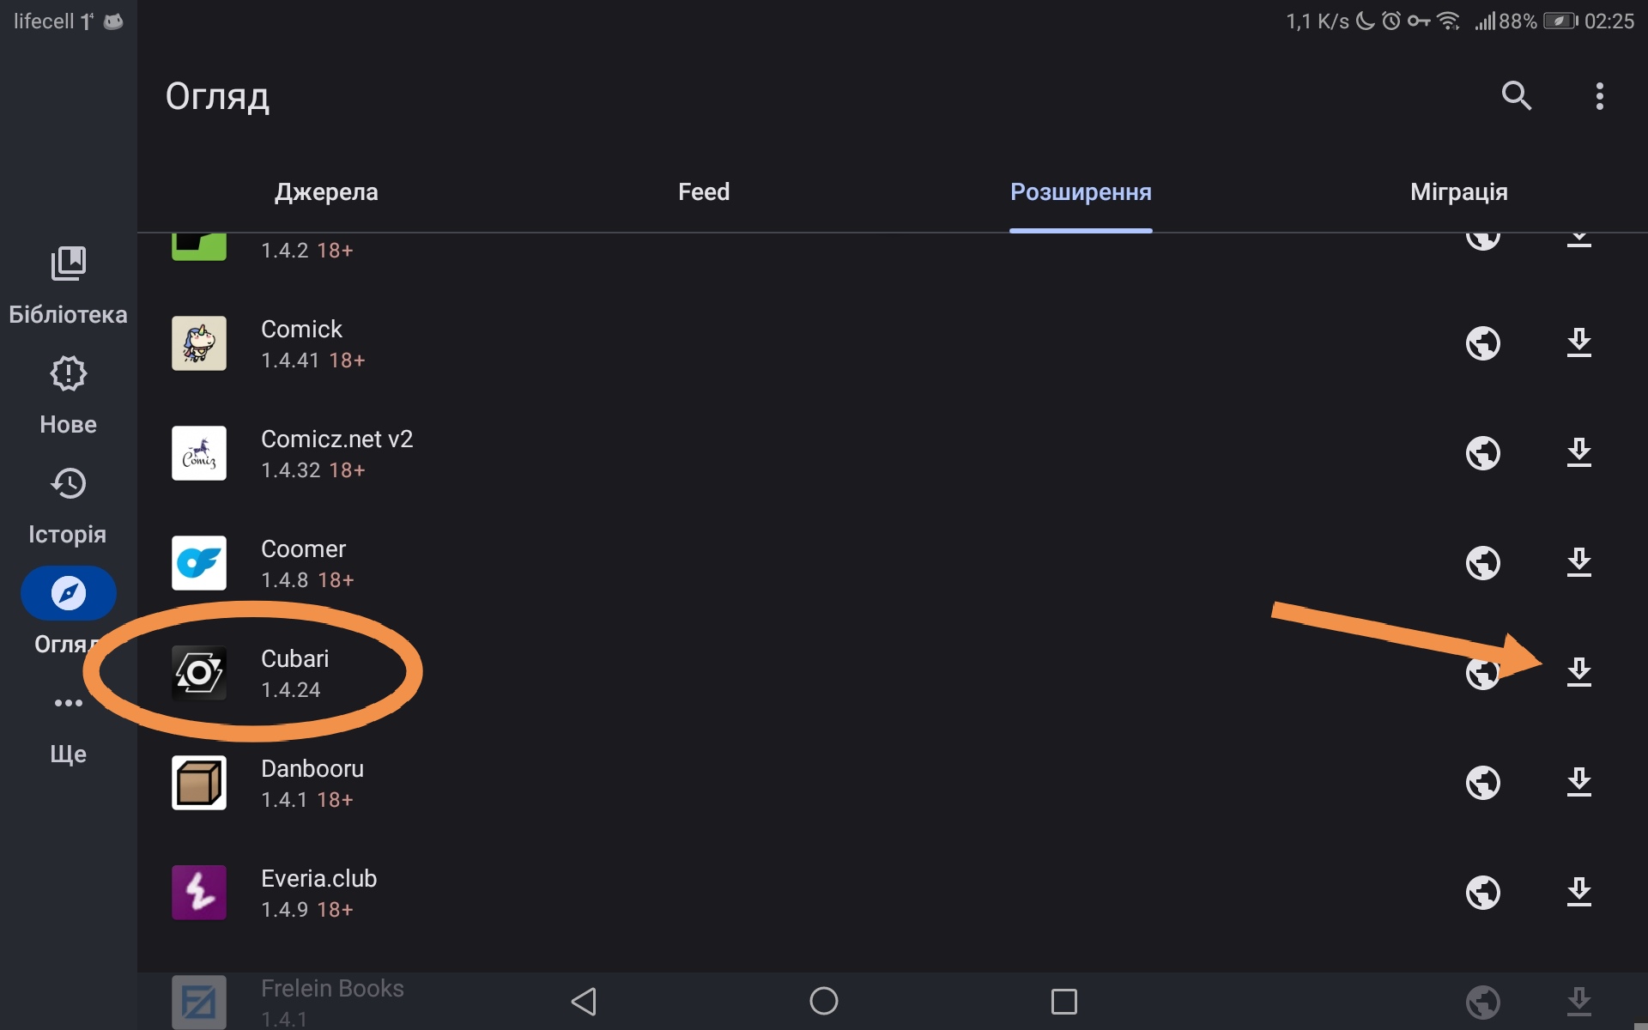The image size is (1648, 1030).
Task: Open Everia.club globe web icon
Action: click(x=1482, y=893)
